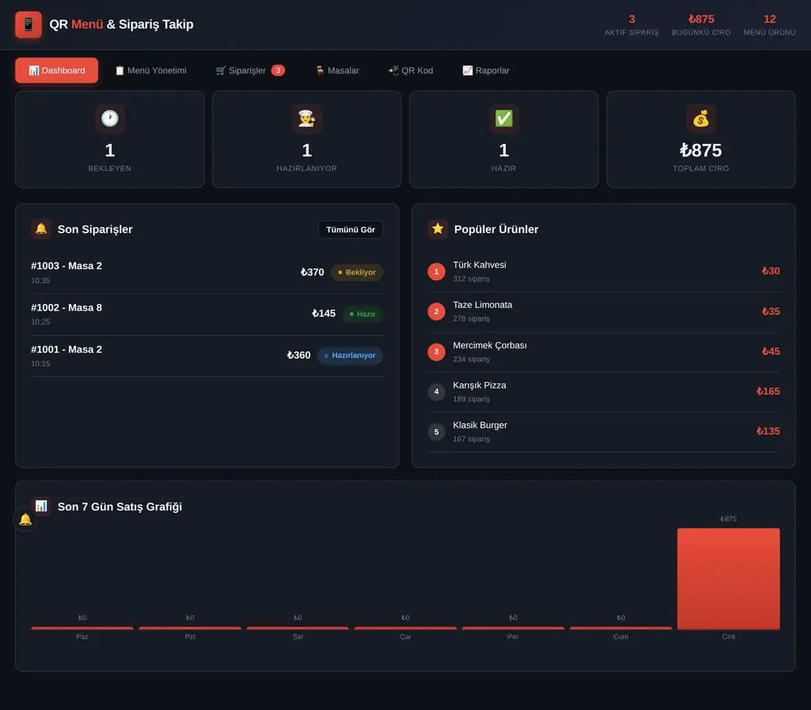Select "Klasik Burger" in popular products
This screenshot has height=710, width=811.
point(604,432)
